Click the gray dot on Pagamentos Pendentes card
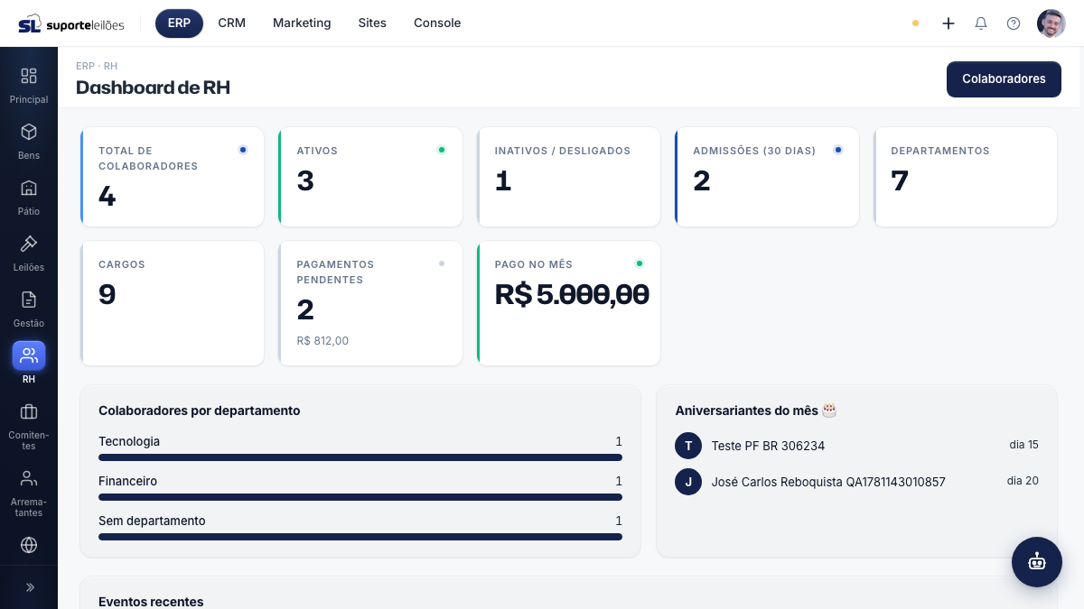The image size is (1084, 609). pyautogui.click(x=442, y=263)
